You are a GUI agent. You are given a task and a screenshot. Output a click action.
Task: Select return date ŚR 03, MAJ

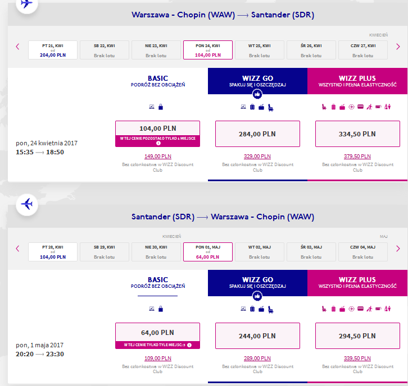point(311,252)
